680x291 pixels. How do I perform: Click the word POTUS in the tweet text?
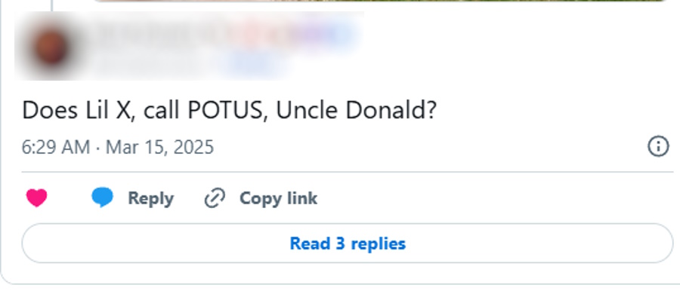(225, 110)
